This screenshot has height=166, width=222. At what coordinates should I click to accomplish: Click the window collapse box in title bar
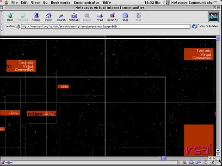[218, 7]
